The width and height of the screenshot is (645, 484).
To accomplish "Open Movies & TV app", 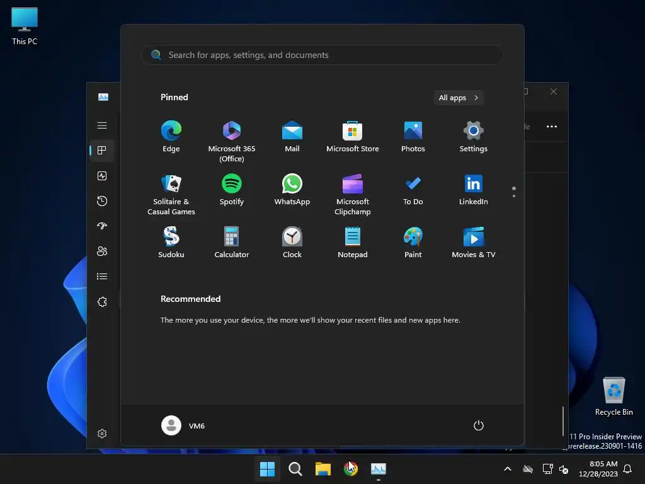I will point(474,243).
